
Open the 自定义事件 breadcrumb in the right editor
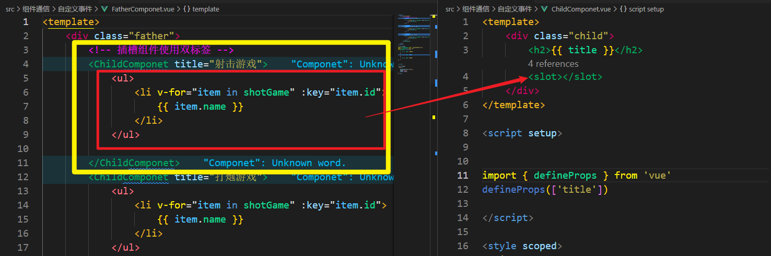click(x=515, y=9)
